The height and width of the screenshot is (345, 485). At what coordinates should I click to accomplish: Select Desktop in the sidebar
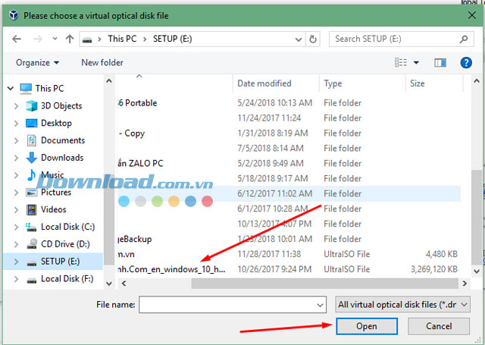click(56, 123)
